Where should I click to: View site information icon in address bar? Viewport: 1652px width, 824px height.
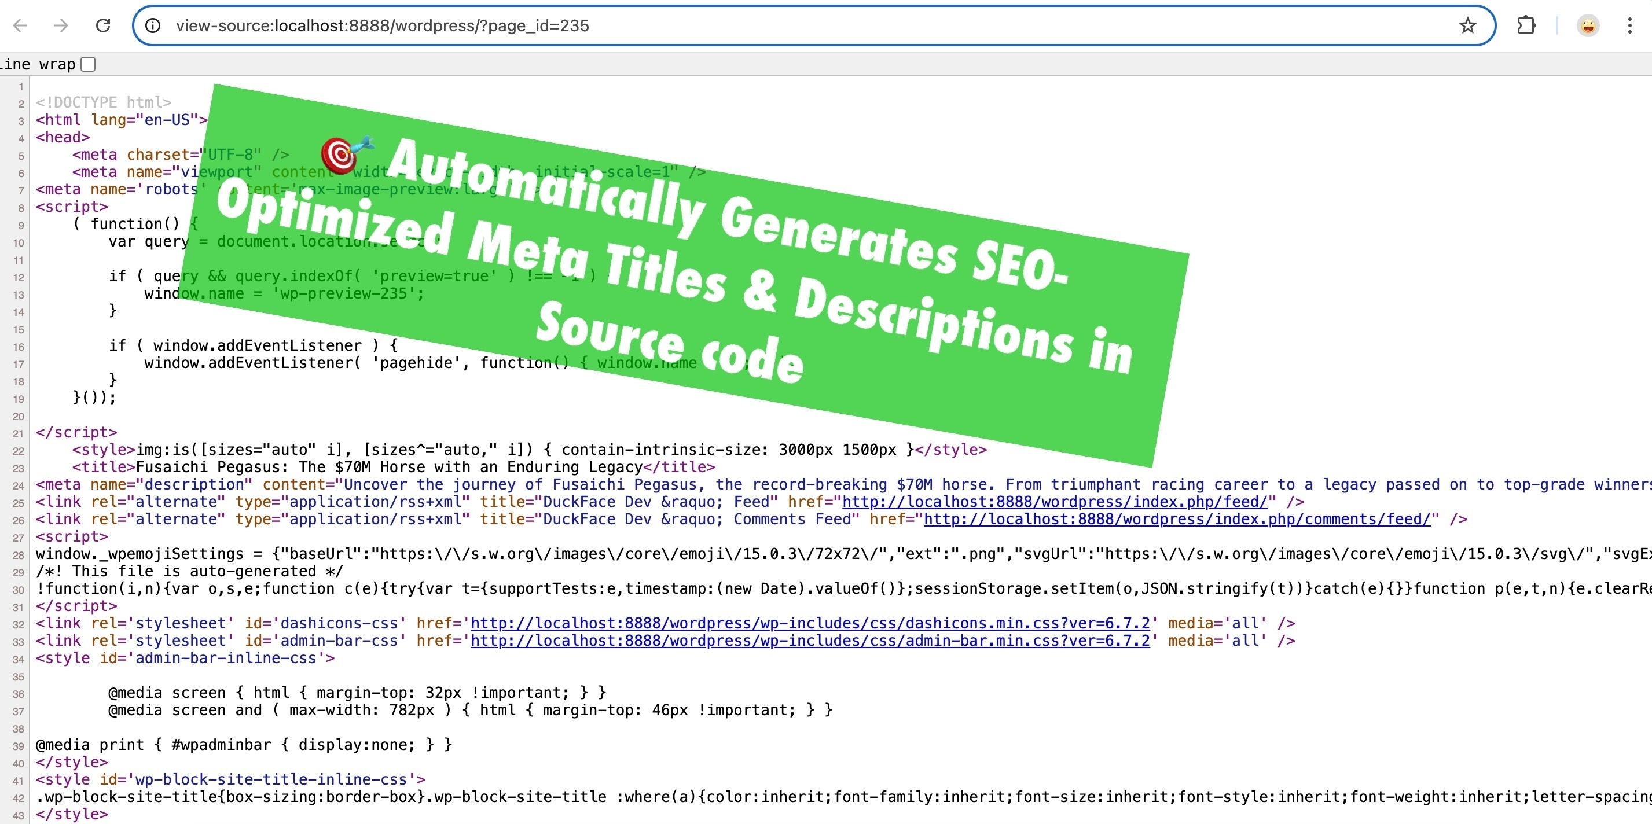pyautogui.click(x=153, y=25)
